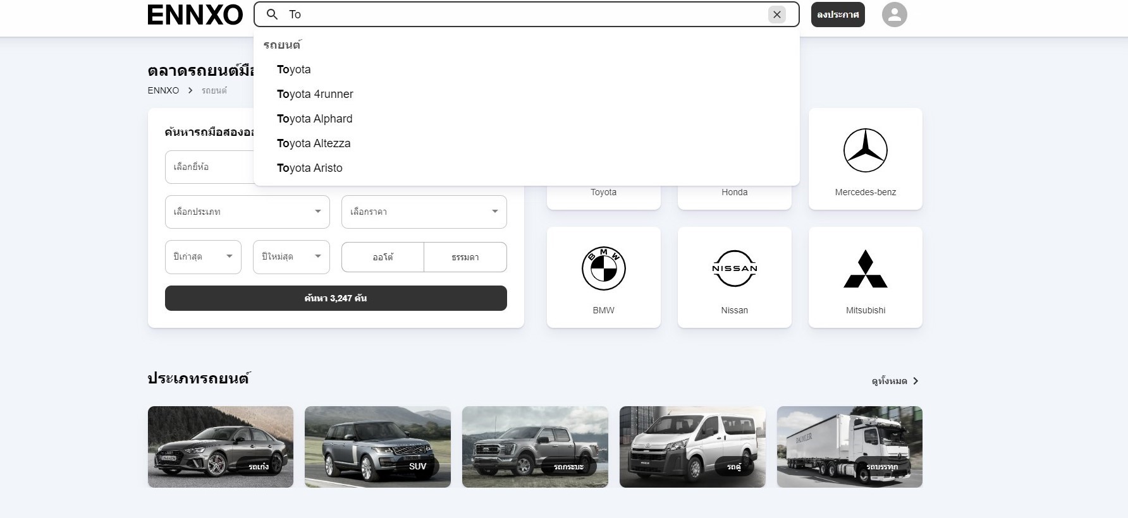Open the เลือกราคา dropdown
Viewport: 1128px width, 518px height.
424,212
